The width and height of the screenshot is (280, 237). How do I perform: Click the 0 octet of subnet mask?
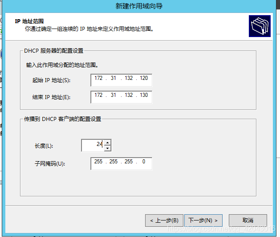pyautogui.click(x=144, y=162)
